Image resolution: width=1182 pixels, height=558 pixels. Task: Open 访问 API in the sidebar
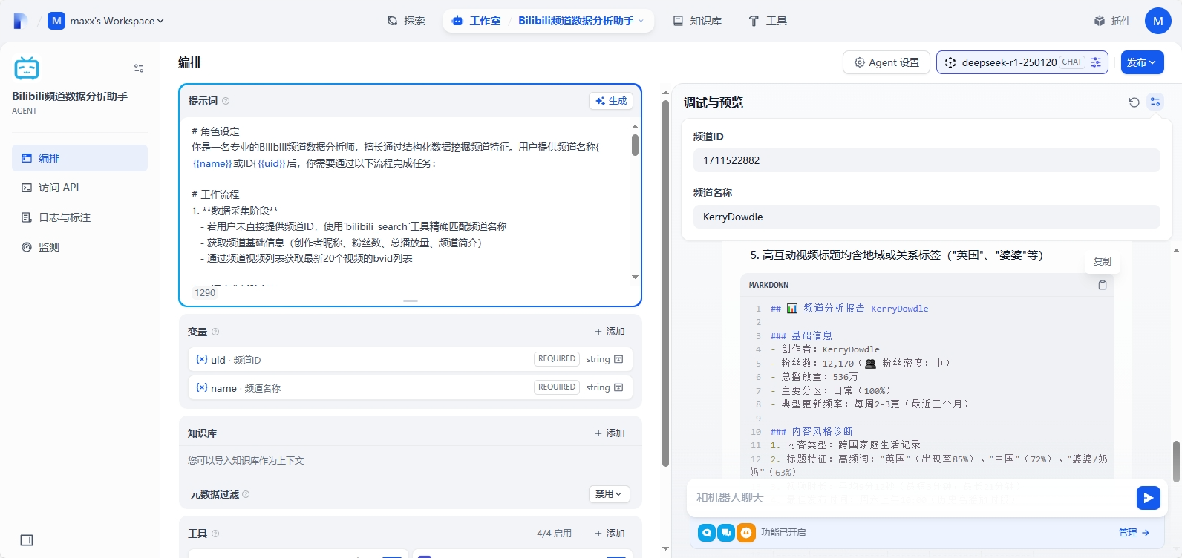point(80,188)
